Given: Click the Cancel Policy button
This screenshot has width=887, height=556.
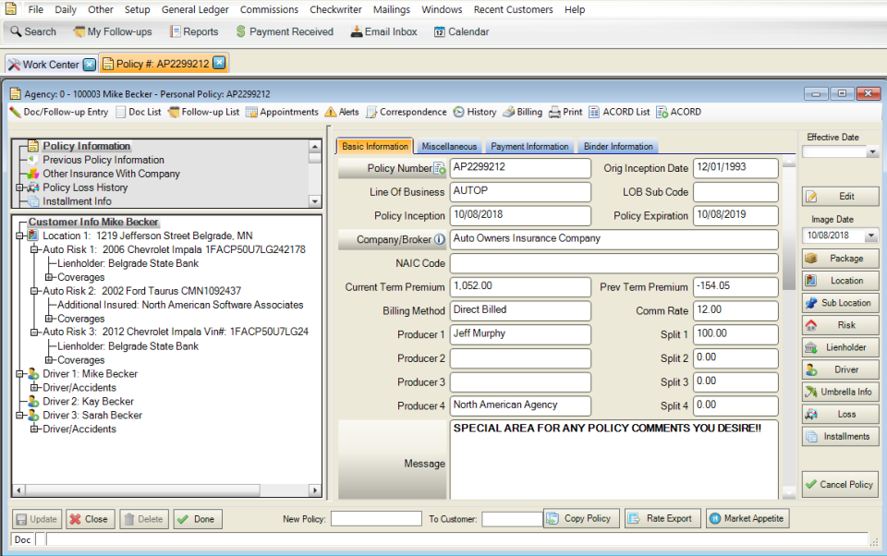Looking at the screenshot, I should coord(839,483).
